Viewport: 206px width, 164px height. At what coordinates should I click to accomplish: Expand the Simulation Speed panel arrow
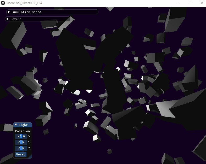click(x=9, y=12)
